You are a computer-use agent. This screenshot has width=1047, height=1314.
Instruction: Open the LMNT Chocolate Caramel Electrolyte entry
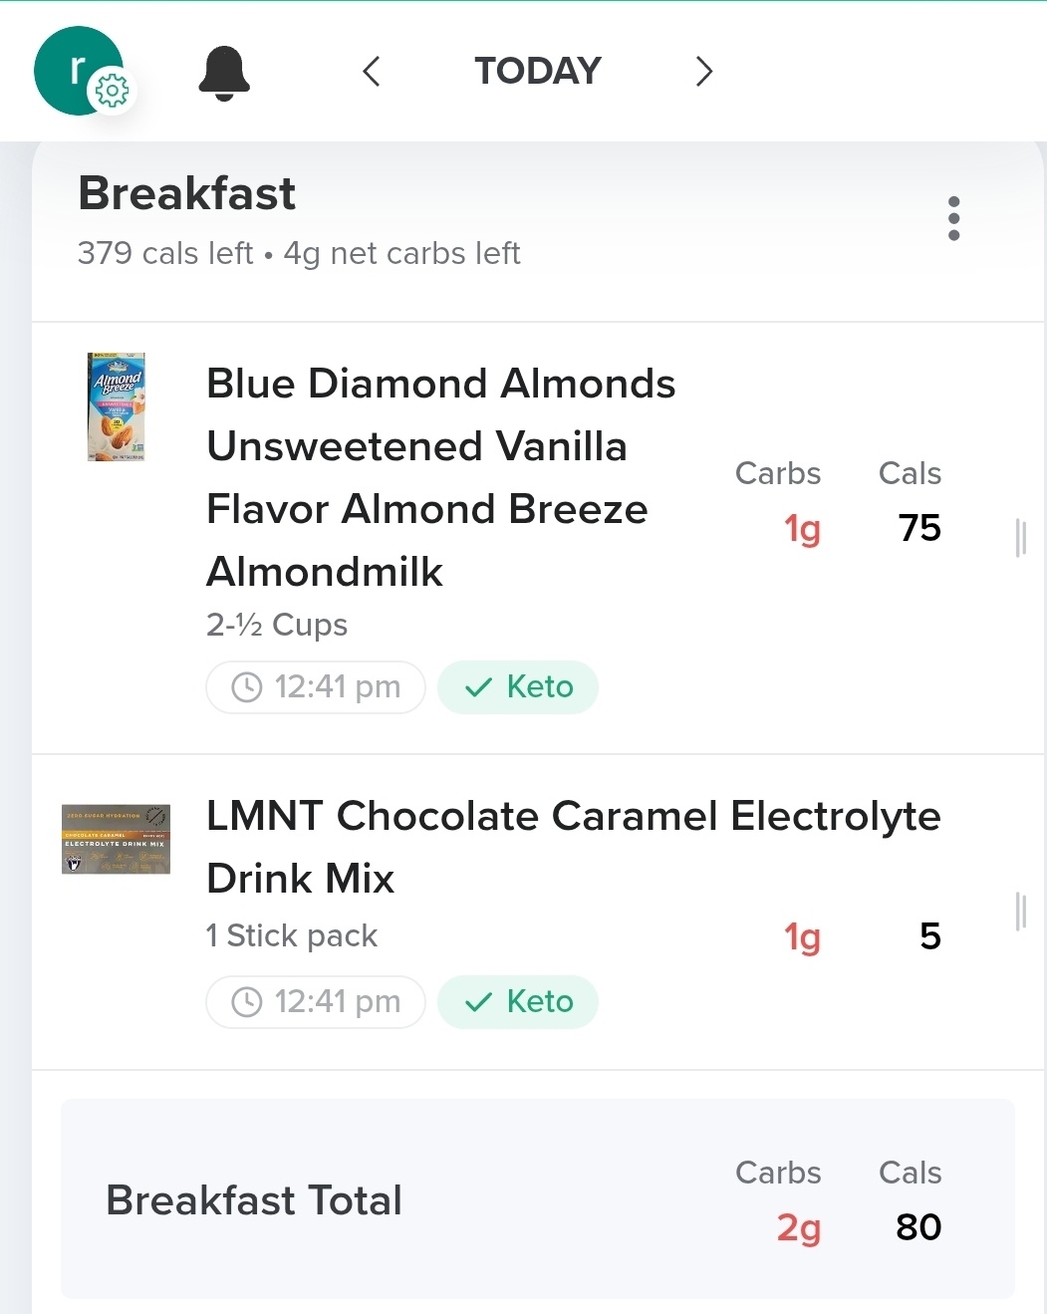pyautogui.click(x=573, y=847)
